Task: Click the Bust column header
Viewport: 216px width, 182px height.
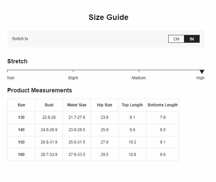Action: click(x=49, y=105)
